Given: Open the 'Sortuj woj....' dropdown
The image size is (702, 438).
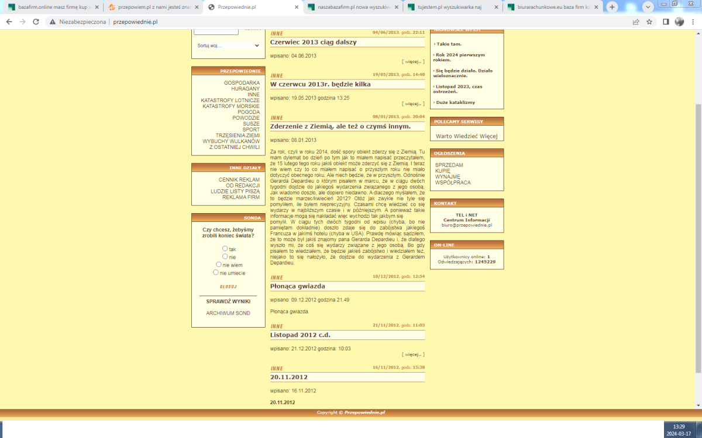Looking at the screenshot, I should [x=228, y=46].
